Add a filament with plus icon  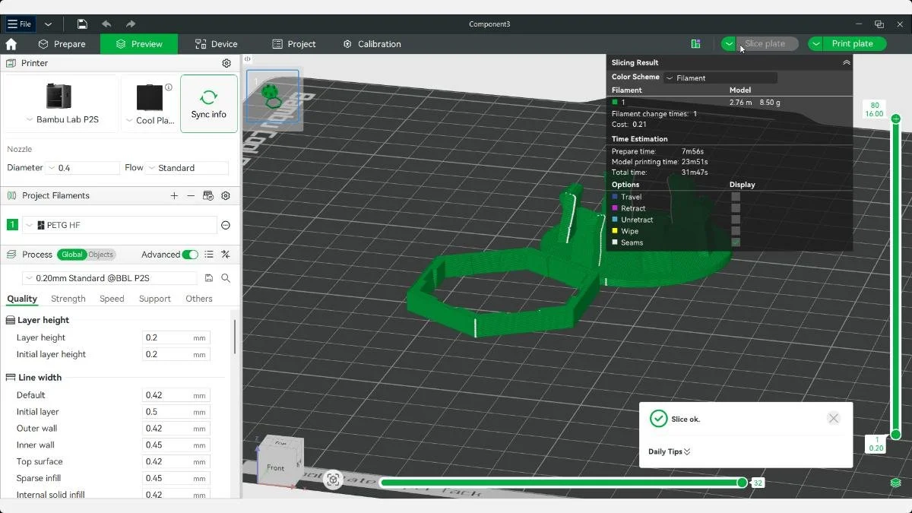click(x=174, y=195)
